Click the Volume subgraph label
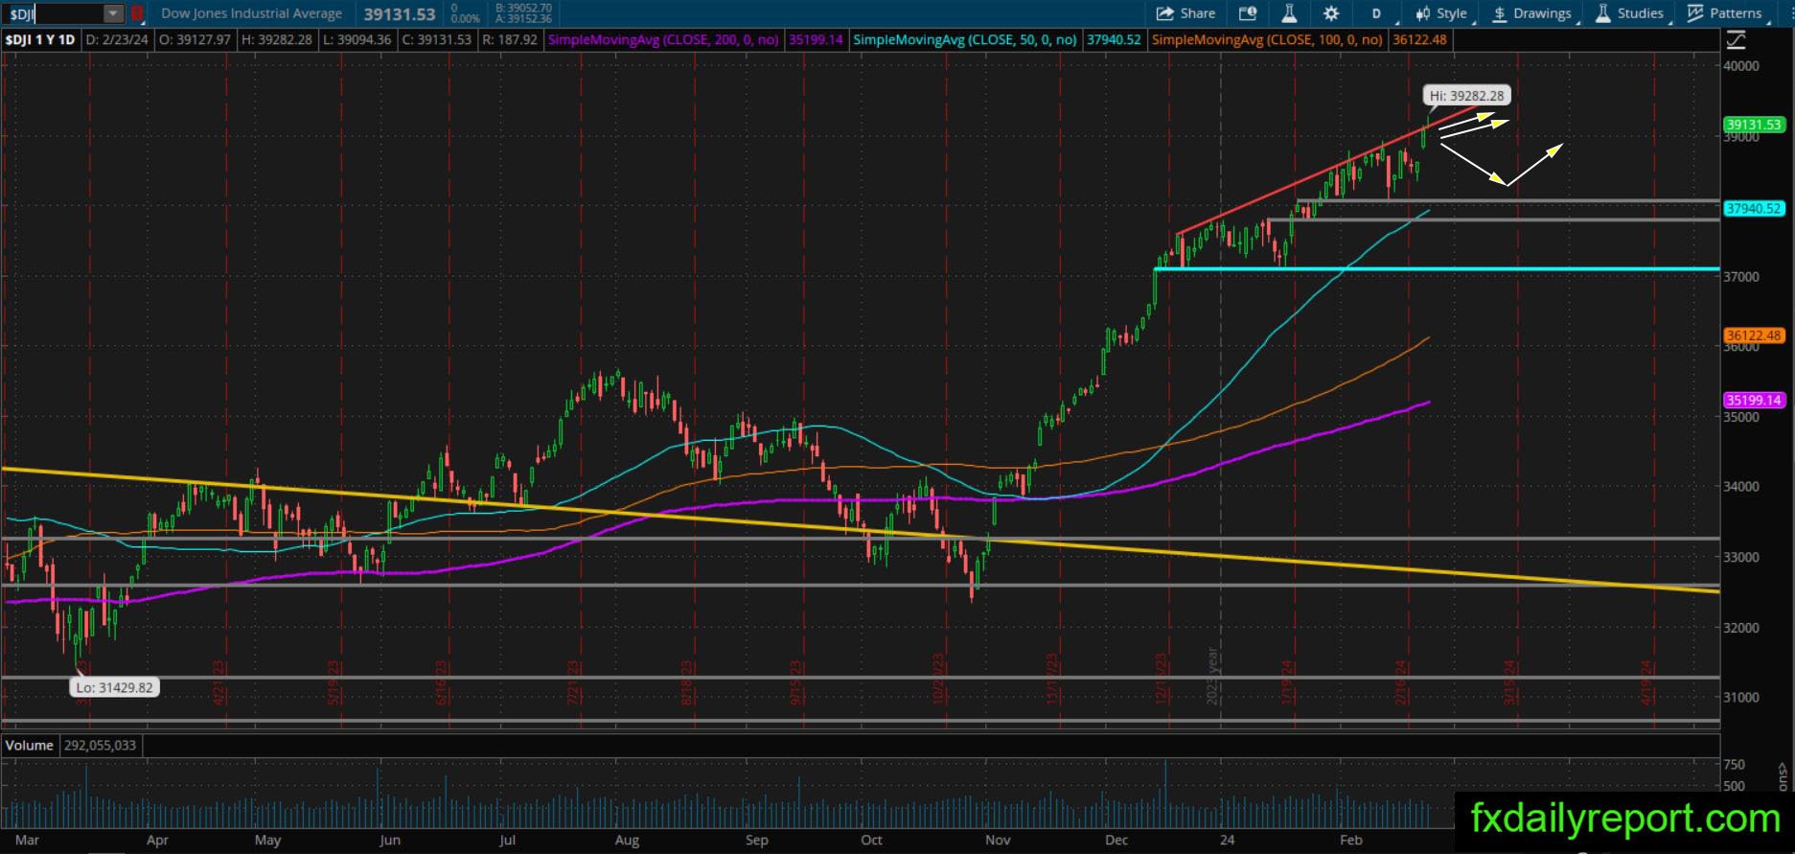The image size is (1795, 854). click(30, 745)
